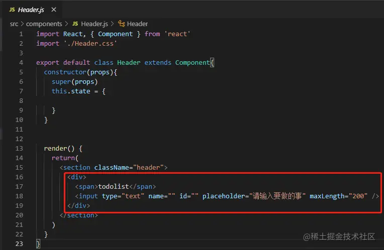Click the class symbol icon in breadcrumb

point(122,24)
